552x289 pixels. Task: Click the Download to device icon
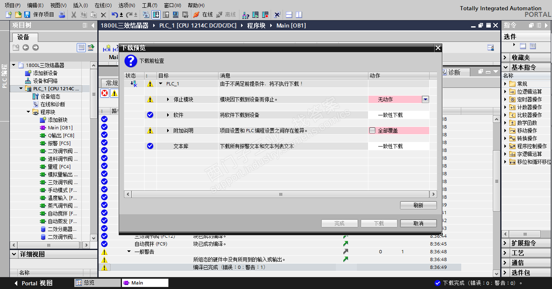point(156,15)
